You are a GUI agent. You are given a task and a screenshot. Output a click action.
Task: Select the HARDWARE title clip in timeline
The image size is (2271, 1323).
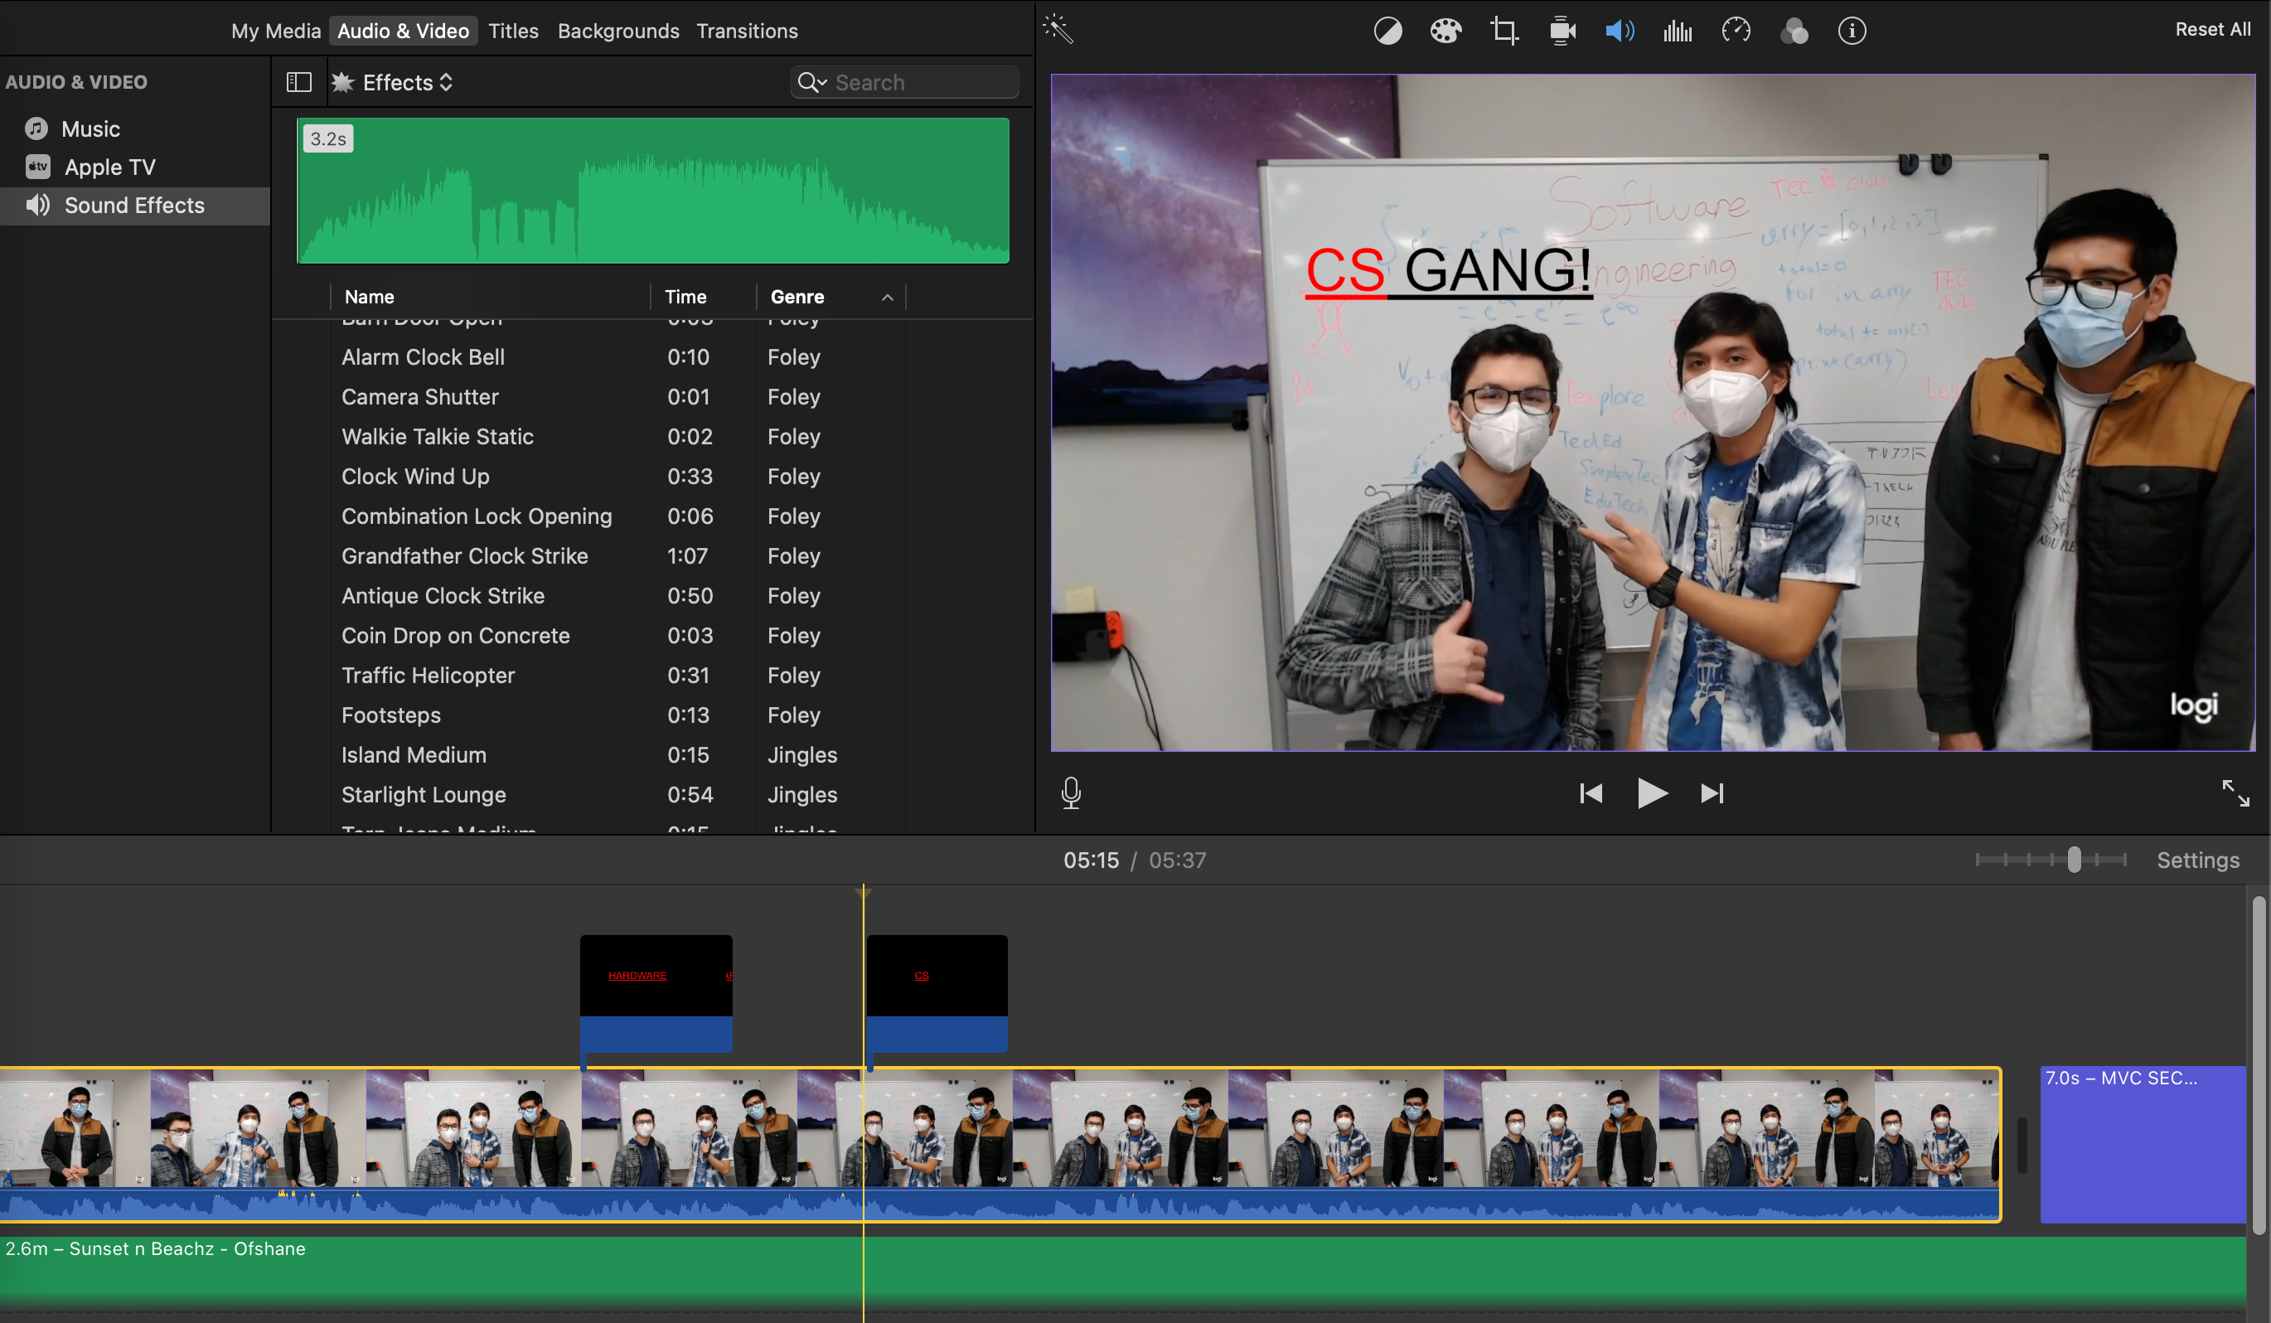click(656, 991)
